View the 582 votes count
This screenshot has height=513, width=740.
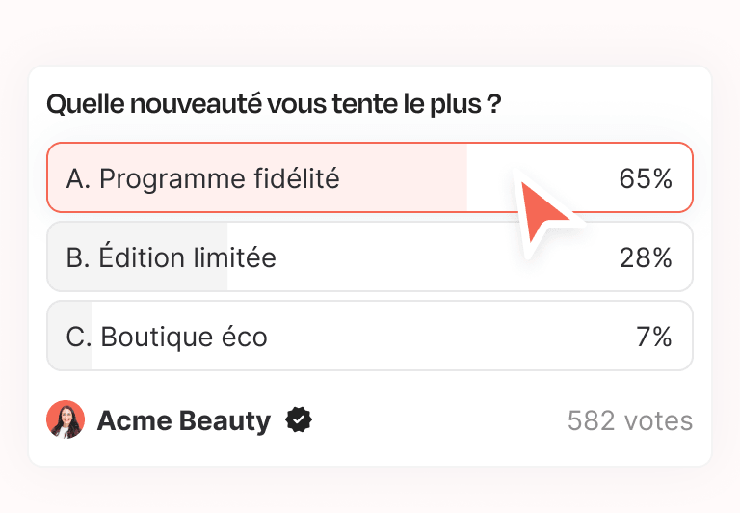point(629,420)
